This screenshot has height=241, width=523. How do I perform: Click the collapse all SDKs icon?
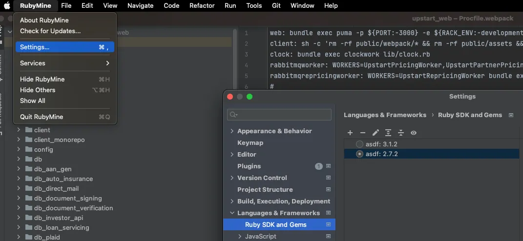401,133
